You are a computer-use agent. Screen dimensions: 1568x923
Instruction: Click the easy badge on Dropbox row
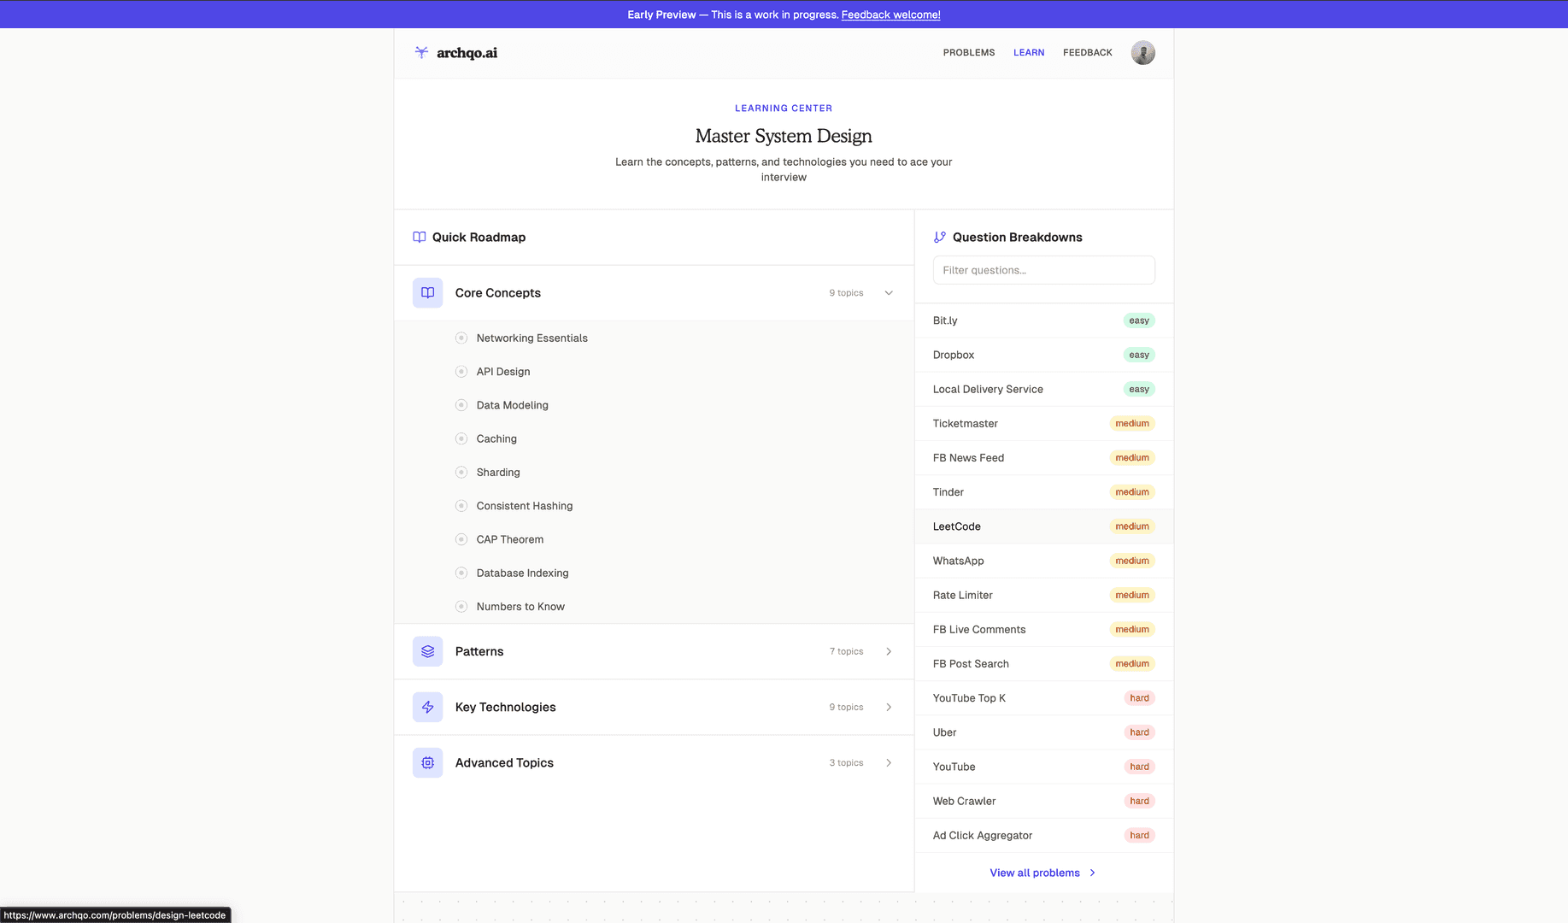(x=1139, y=355)
